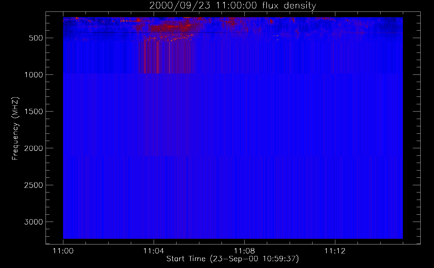
Task: Click the 'Start Time (23-Sep-00 10:59:37)' label
Action: pyautogui.click(x=233, y=259)
